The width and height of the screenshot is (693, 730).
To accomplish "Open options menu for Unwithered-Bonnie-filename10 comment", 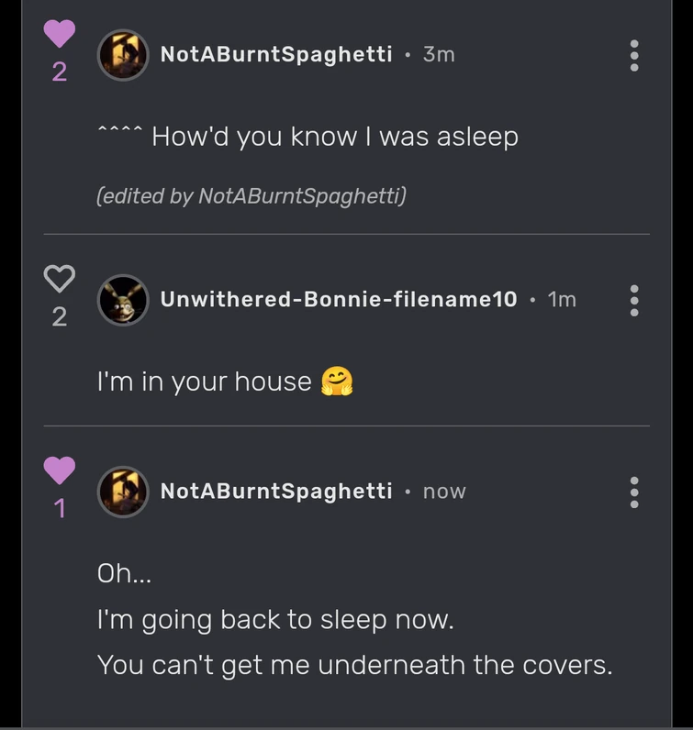I will 633,300.
